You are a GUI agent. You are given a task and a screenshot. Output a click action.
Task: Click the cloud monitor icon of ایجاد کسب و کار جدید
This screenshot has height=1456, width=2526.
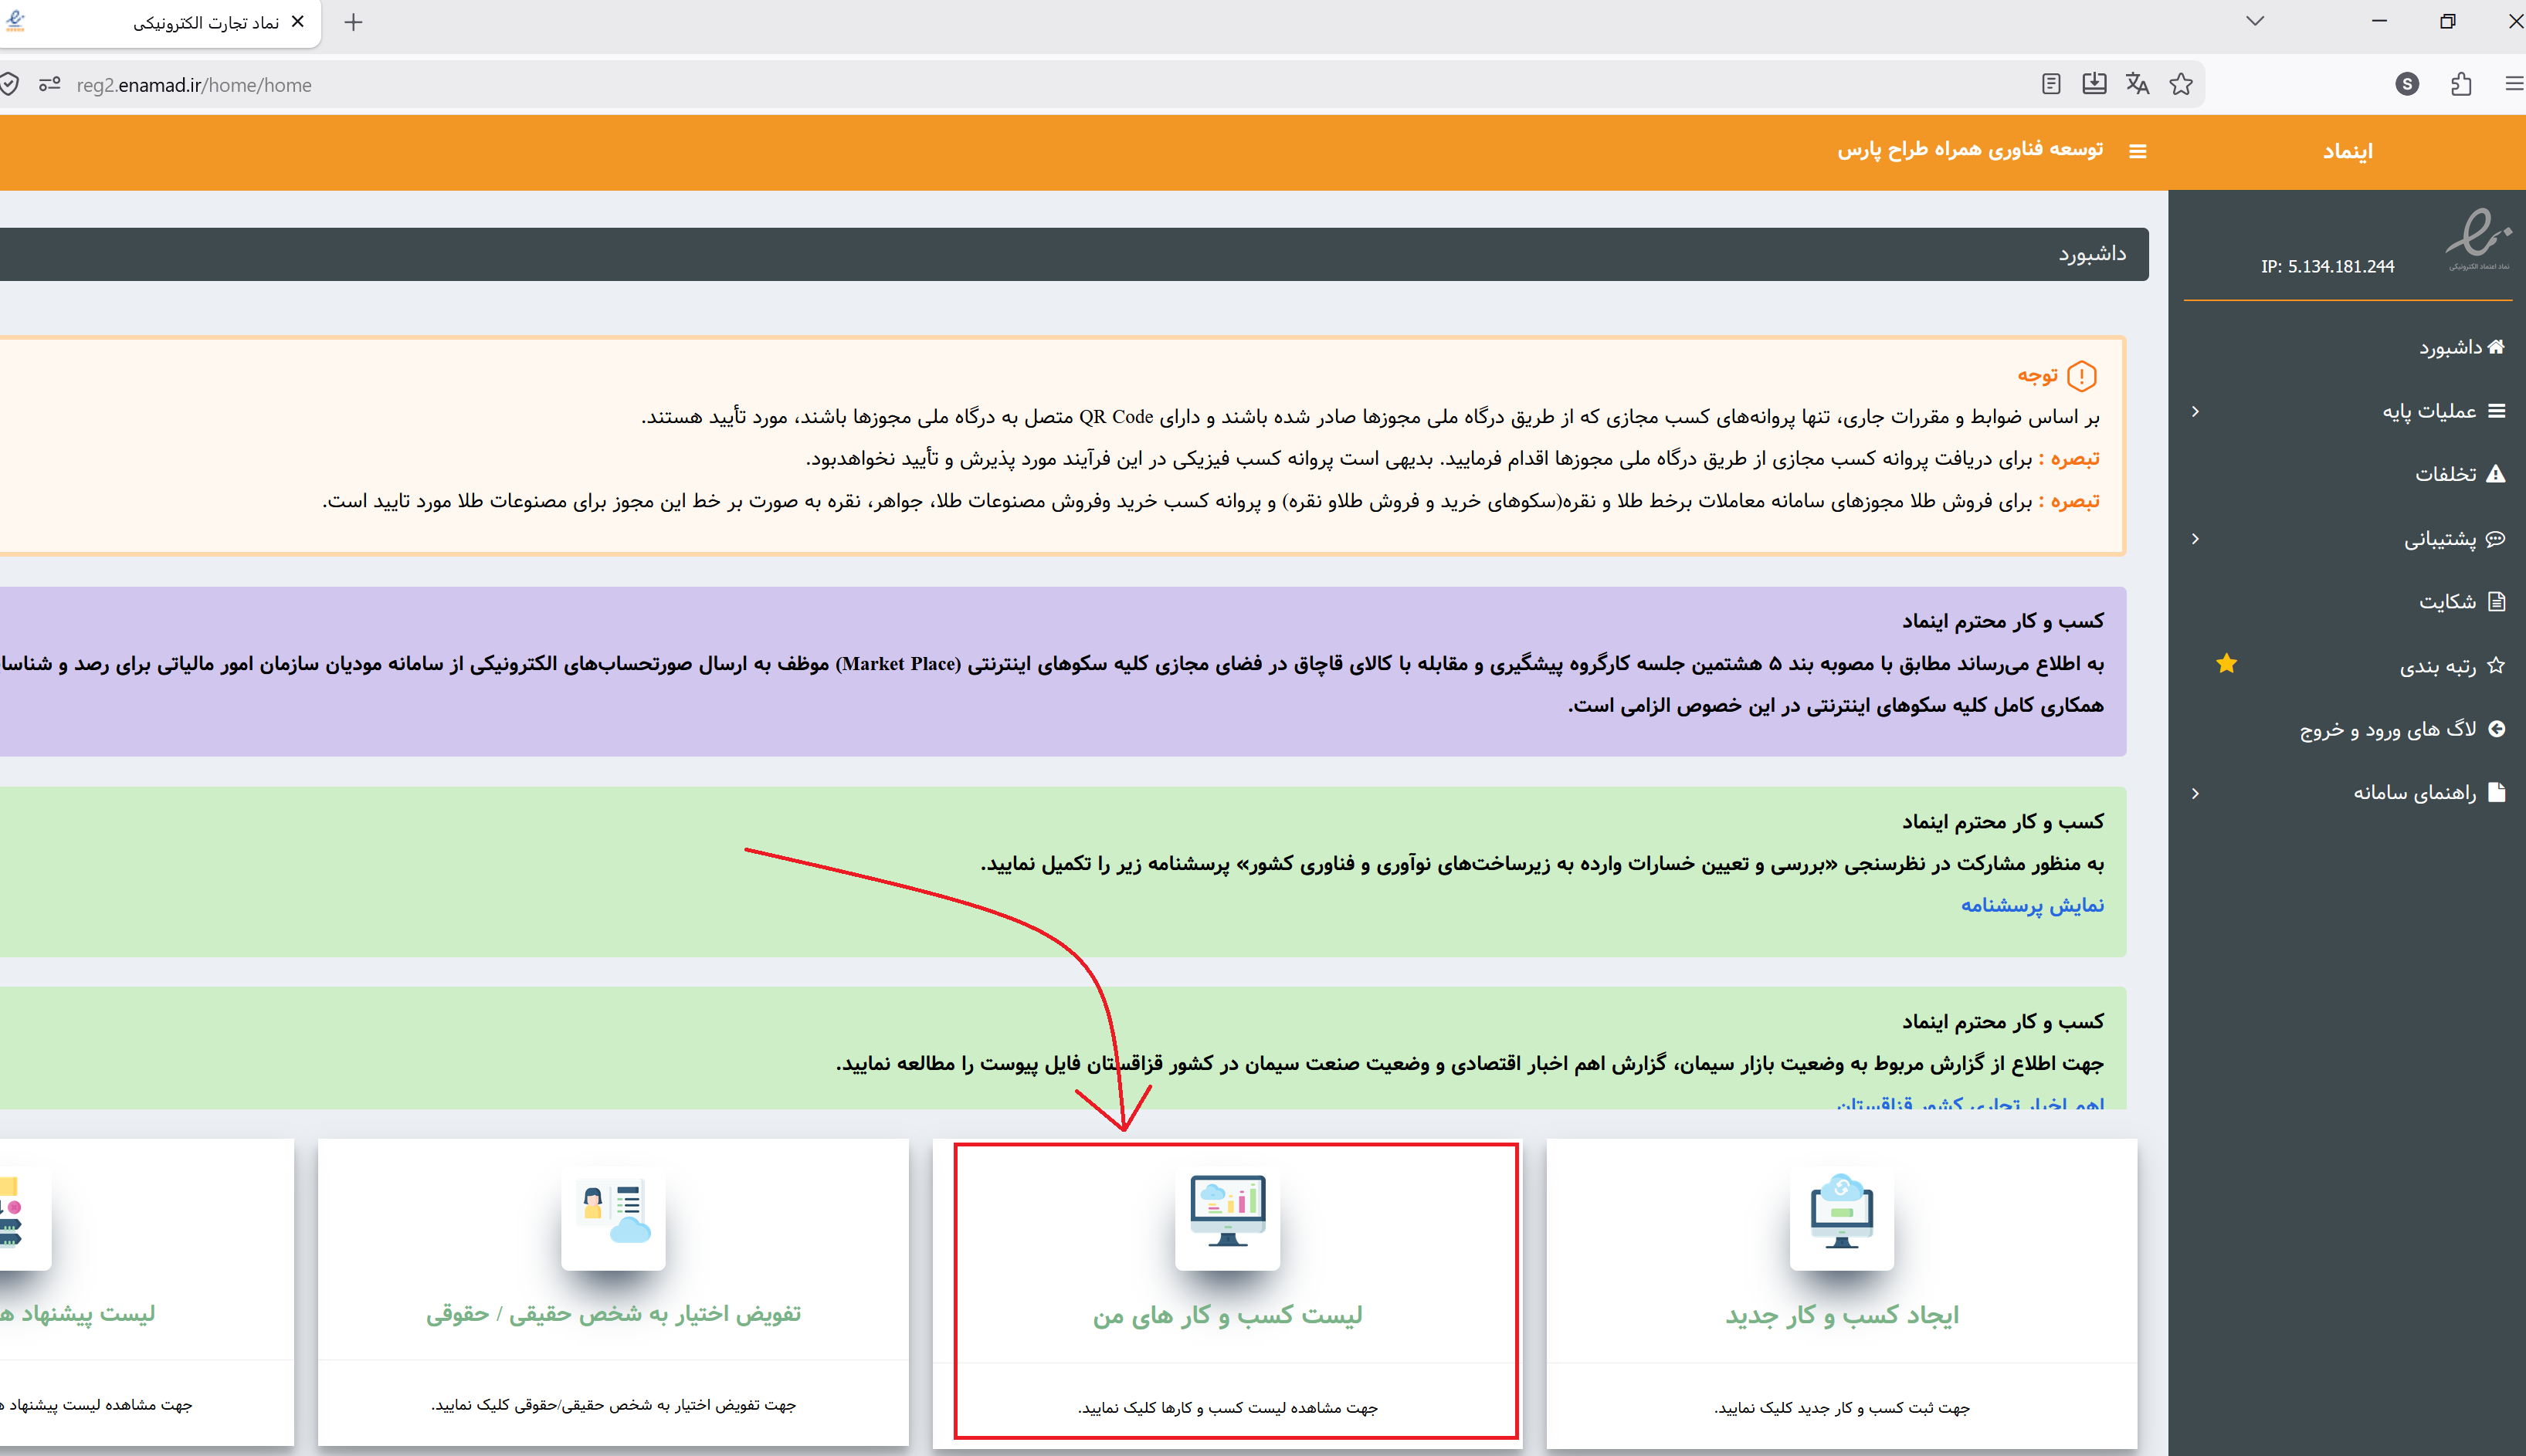[x=1842, y=1211]
